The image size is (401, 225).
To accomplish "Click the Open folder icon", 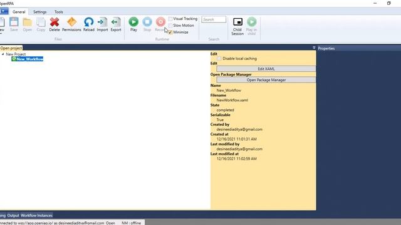I will click(28, 24).
